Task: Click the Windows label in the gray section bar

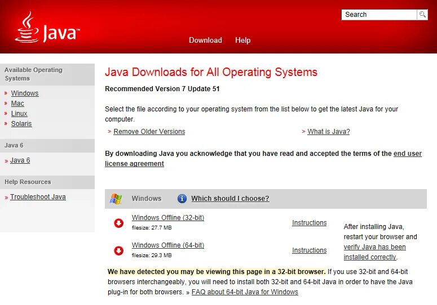Action: [147, 199]
